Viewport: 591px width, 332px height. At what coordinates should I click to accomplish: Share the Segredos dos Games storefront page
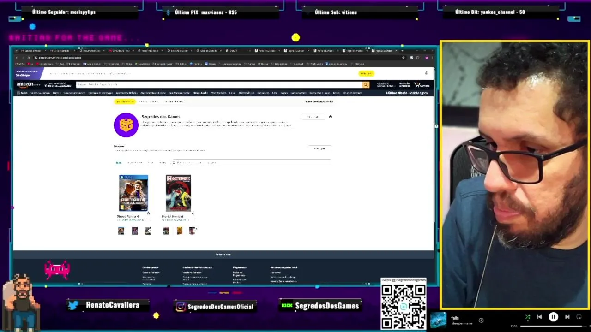(x=330, y=117)
